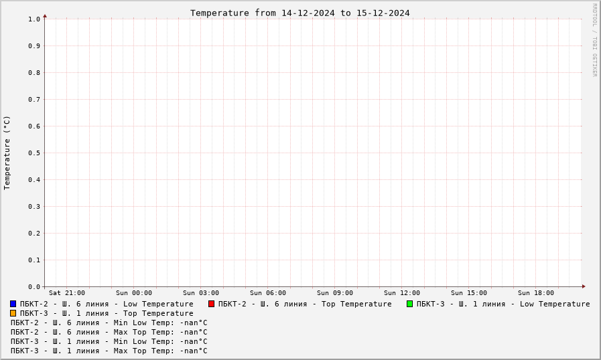The height and width of the screenshot is (360, 601).
Task: Select the Sun 09:00 time axis label
Action: (x=334, y=293)
